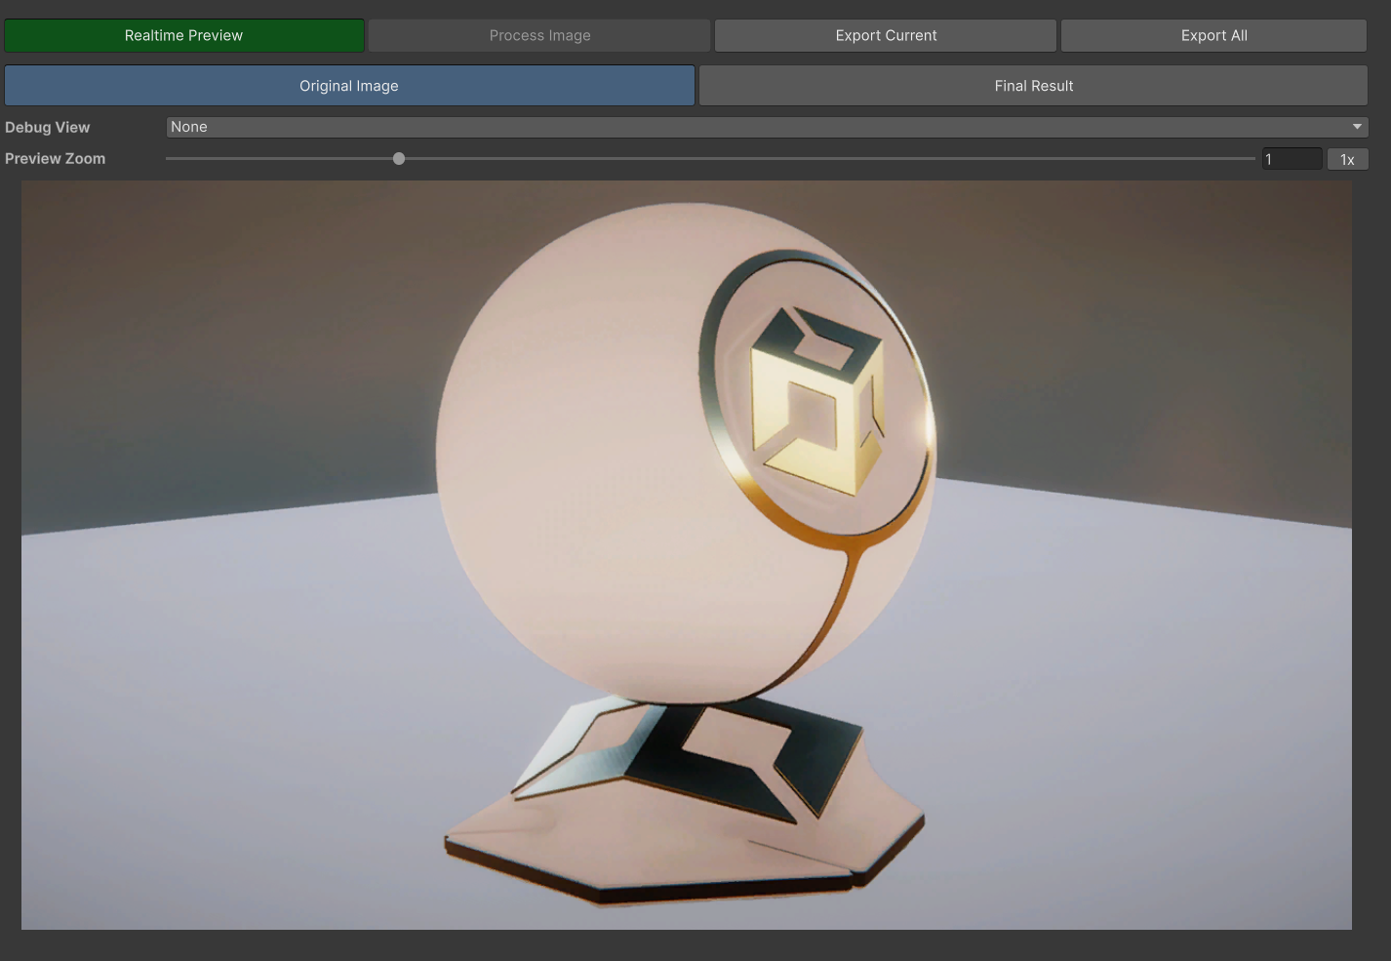Open the Debug View dropdown
This screenshot has height=961, width=1391.
pos(767,127)
